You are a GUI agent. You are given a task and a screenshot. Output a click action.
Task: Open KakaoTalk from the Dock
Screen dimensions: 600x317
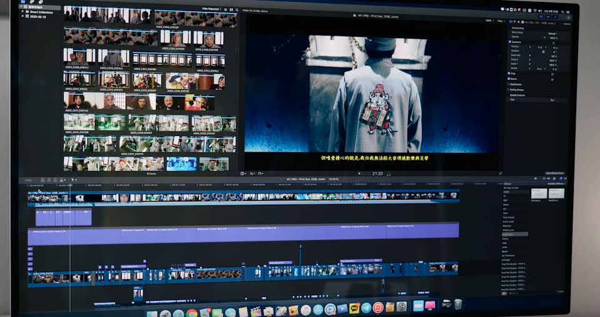[354, 308]
